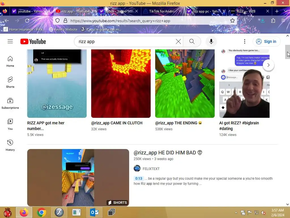This screenshot has height=218, width=290.
Task: Open the Start ornament button on taskbar
Action: (x=7, y=212)
